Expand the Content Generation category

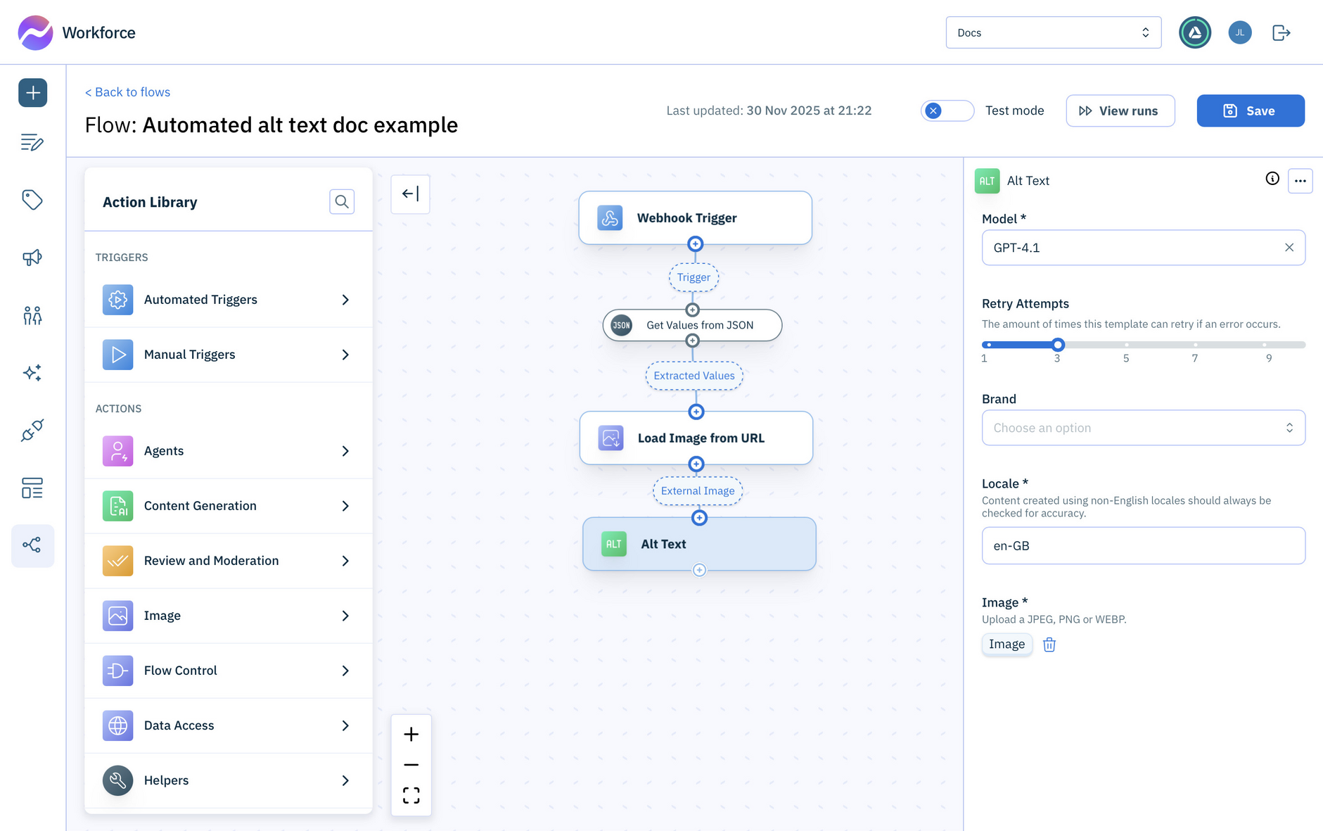[x=228, y=506]
